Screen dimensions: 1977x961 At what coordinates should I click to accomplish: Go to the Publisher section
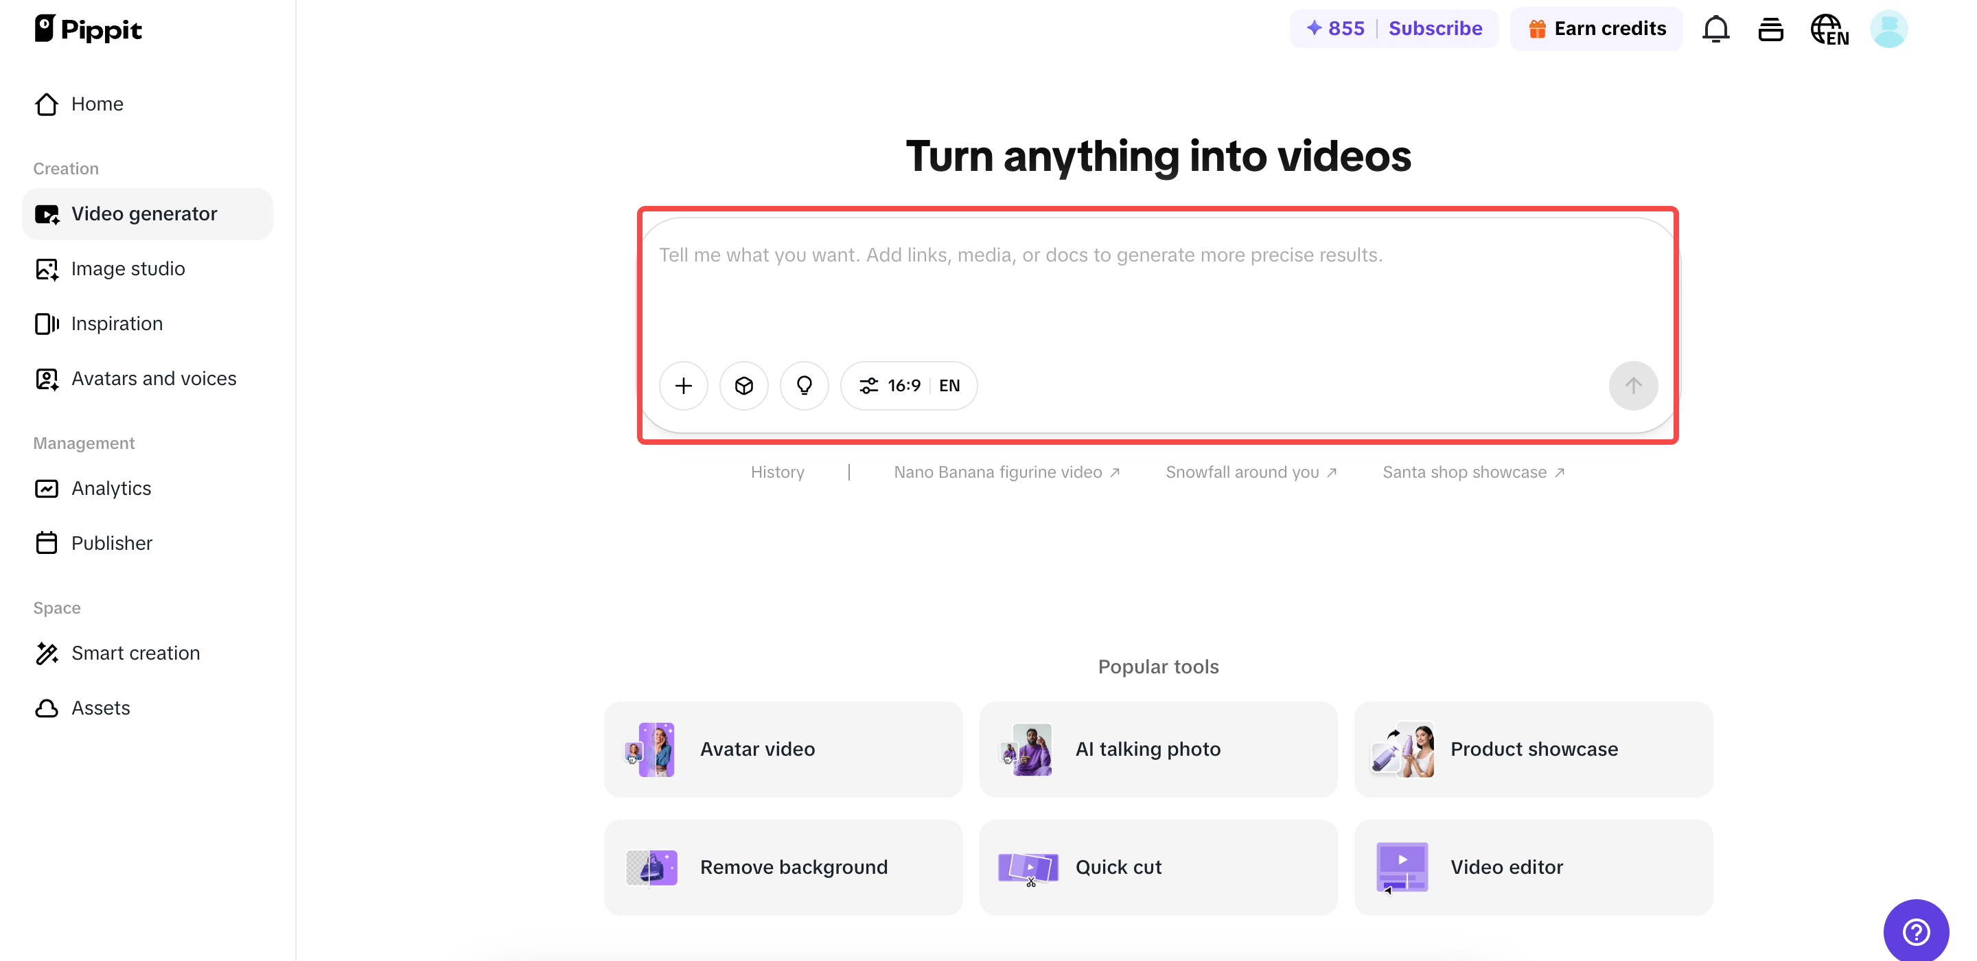(111, 543)
